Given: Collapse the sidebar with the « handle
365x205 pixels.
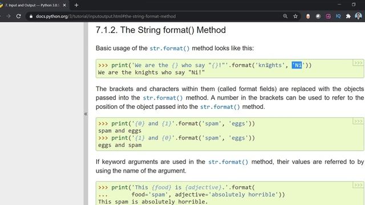Looking at the screenshot, I should [86, 114].
